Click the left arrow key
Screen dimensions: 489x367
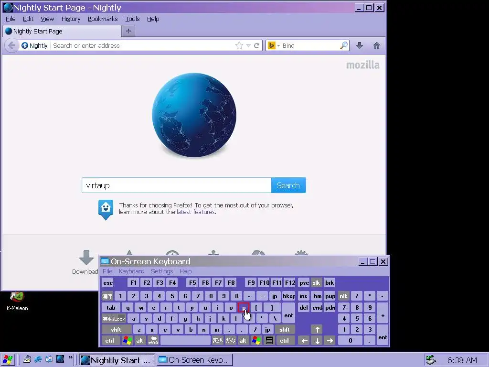(x=304, y=341)
